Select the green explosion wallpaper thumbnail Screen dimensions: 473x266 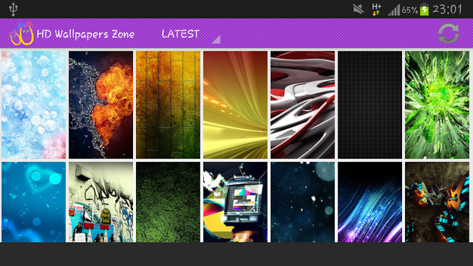[437, 105]
